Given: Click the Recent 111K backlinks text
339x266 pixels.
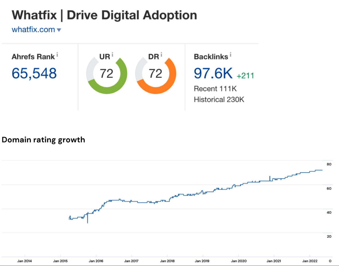Looking at the screenshot, I should pos(215,88).
